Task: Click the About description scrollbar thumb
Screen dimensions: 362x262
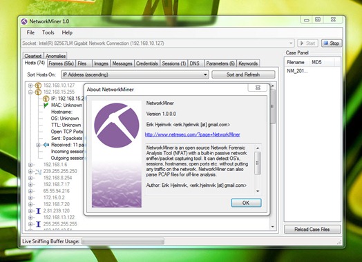Action: [x=258, y=163]
